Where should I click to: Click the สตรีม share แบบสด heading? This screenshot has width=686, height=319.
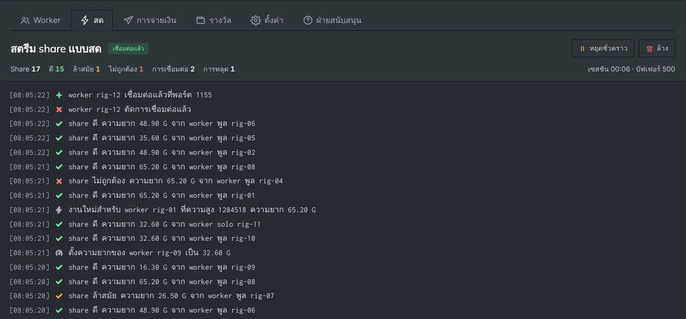(x=56, y=49)
